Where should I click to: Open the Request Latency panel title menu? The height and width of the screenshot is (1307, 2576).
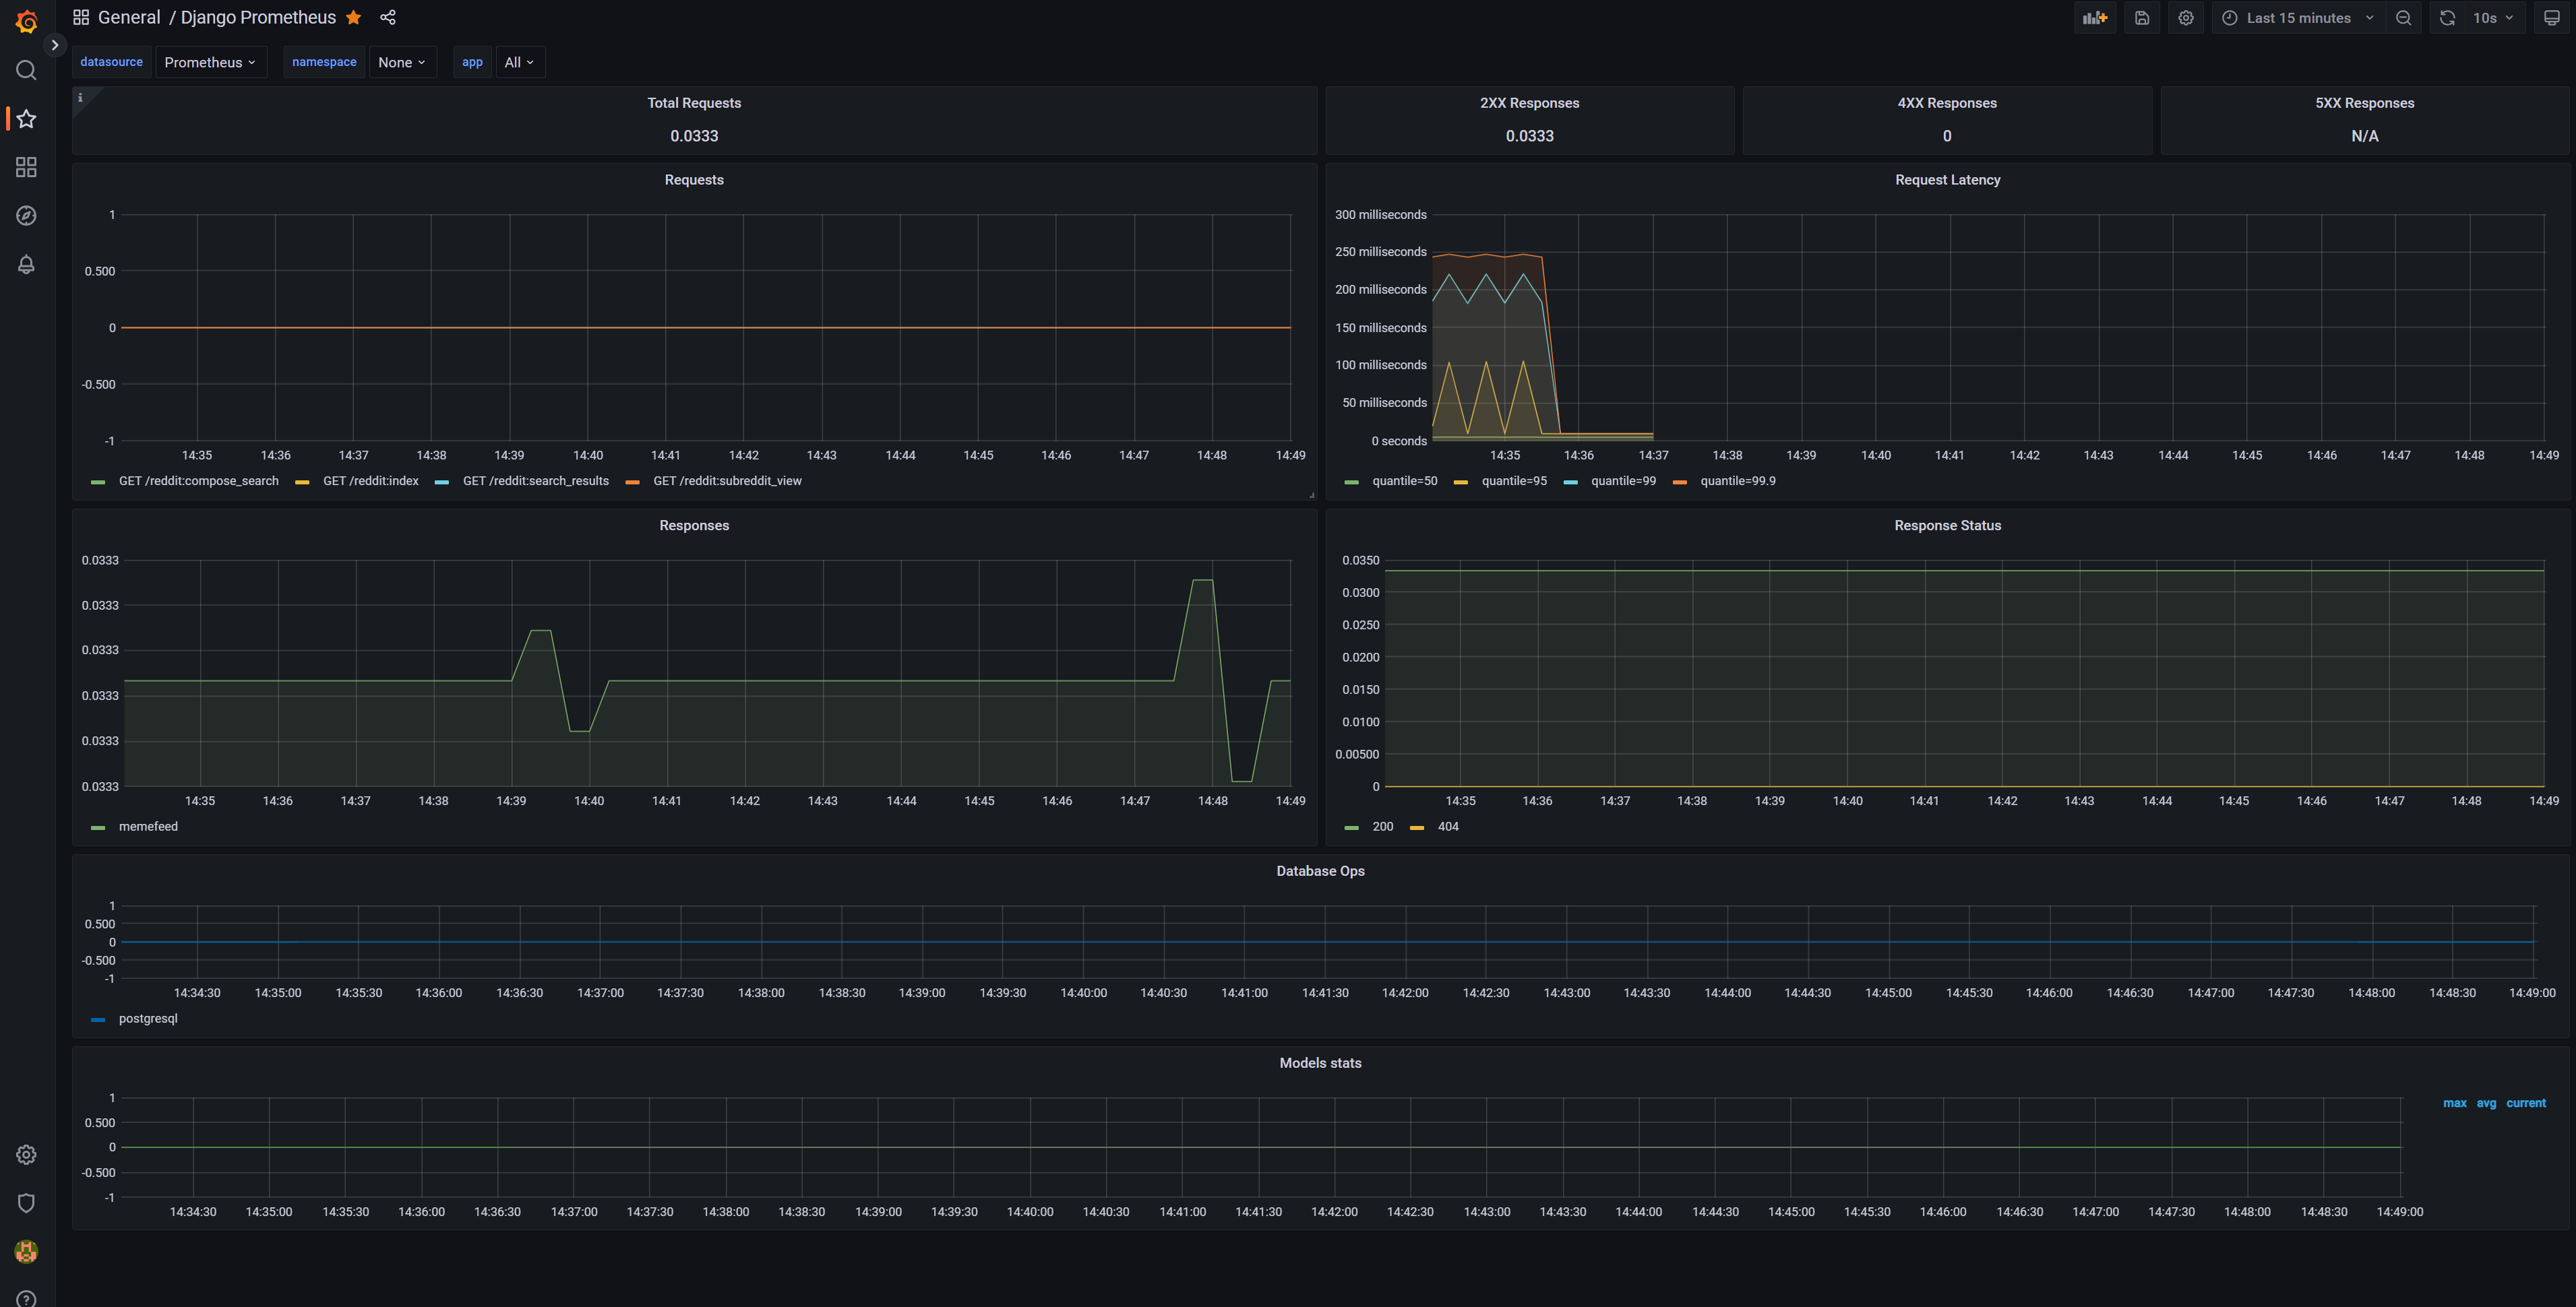click(x=1947, y=180)
